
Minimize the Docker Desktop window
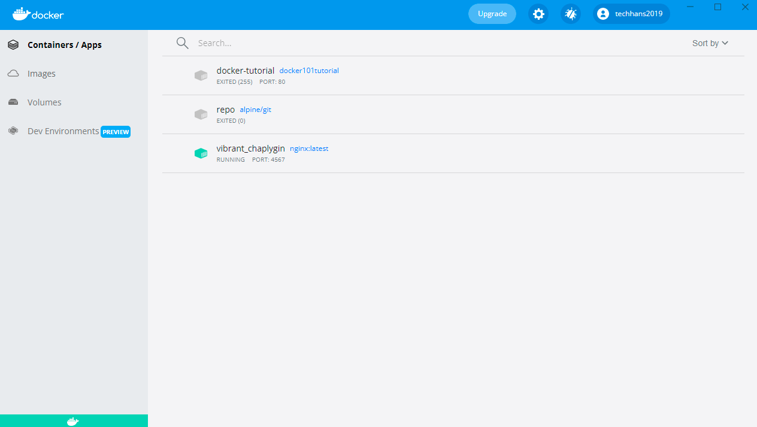pyautogui.click(x=691, y=7)
